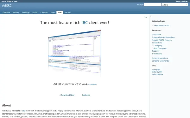Open the Beta Changelog link
Screen dimensions: 190x118
click(x=159, y=48)
